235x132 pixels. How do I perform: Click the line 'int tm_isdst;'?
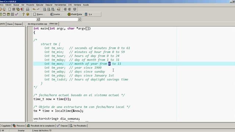(55, 80)
